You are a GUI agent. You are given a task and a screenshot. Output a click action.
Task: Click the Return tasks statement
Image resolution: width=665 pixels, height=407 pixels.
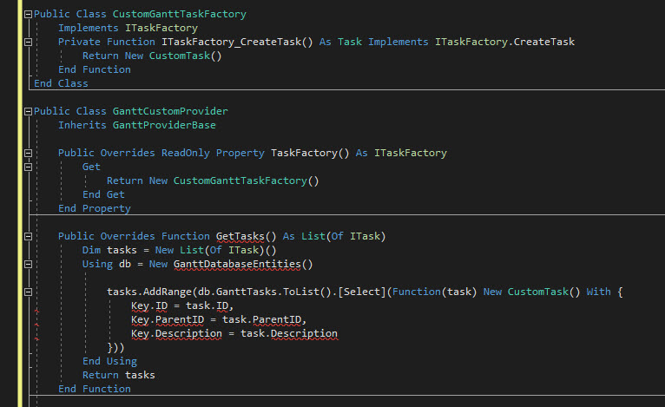point(119,375)
